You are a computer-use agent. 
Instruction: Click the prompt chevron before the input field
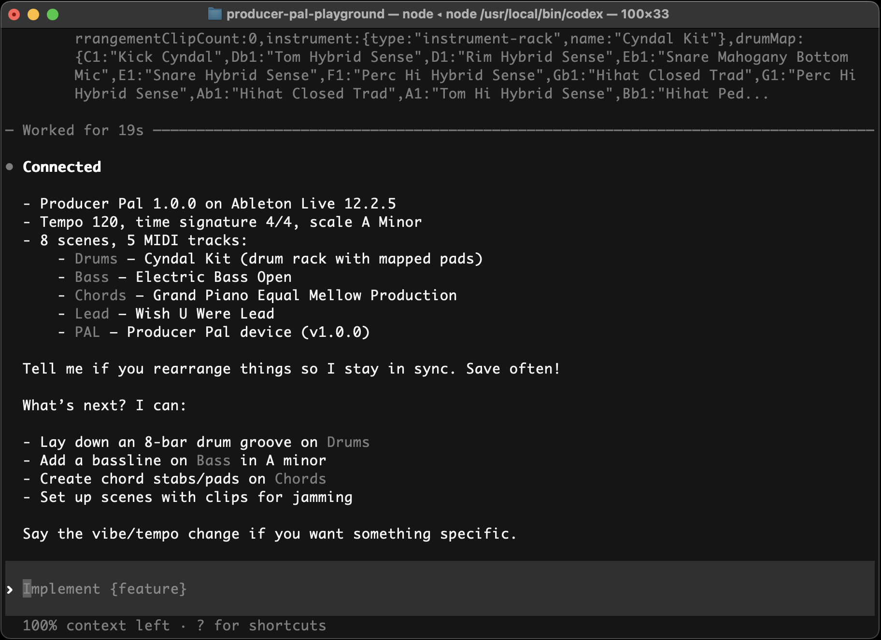10,589
